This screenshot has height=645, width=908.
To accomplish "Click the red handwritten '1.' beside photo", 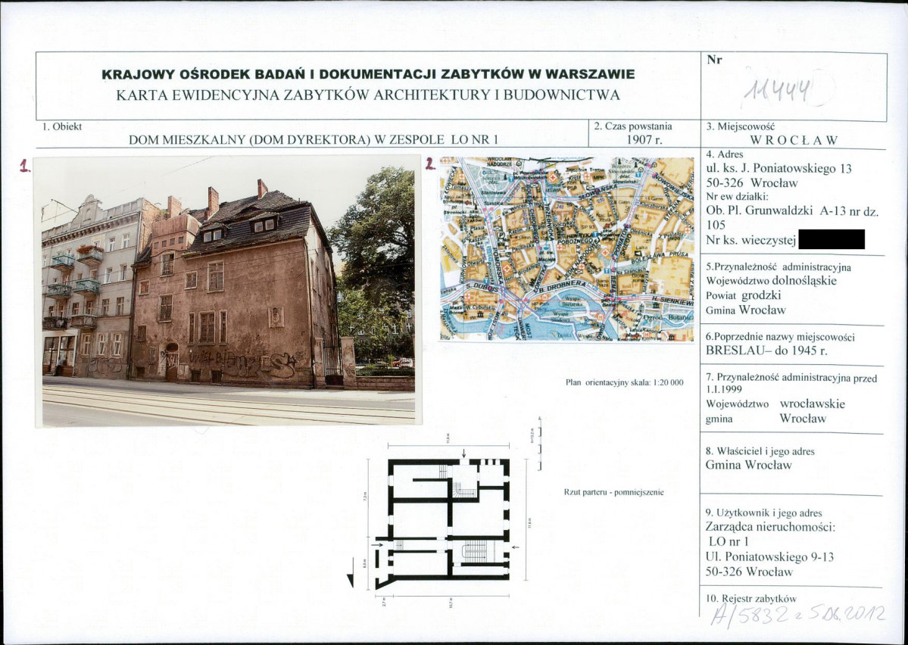I will (x=25, y=167).
